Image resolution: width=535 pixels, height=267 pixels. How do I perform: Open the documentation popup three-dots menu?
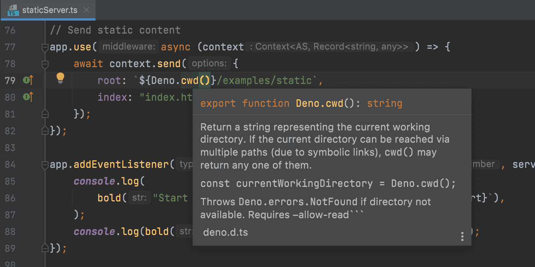click(x=462, y=236)
